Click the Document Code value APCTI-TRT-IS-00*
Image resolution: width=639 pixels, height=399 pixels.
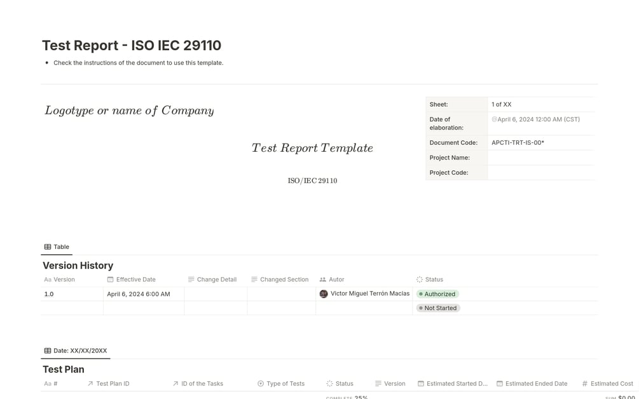pos(518,143)
